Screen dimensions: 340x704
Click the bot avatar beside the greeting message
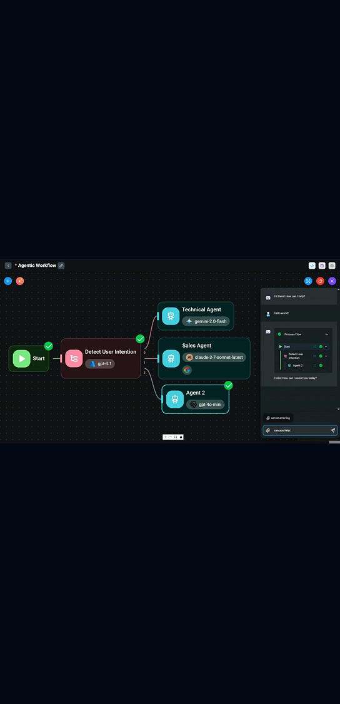tap(268, 298)
